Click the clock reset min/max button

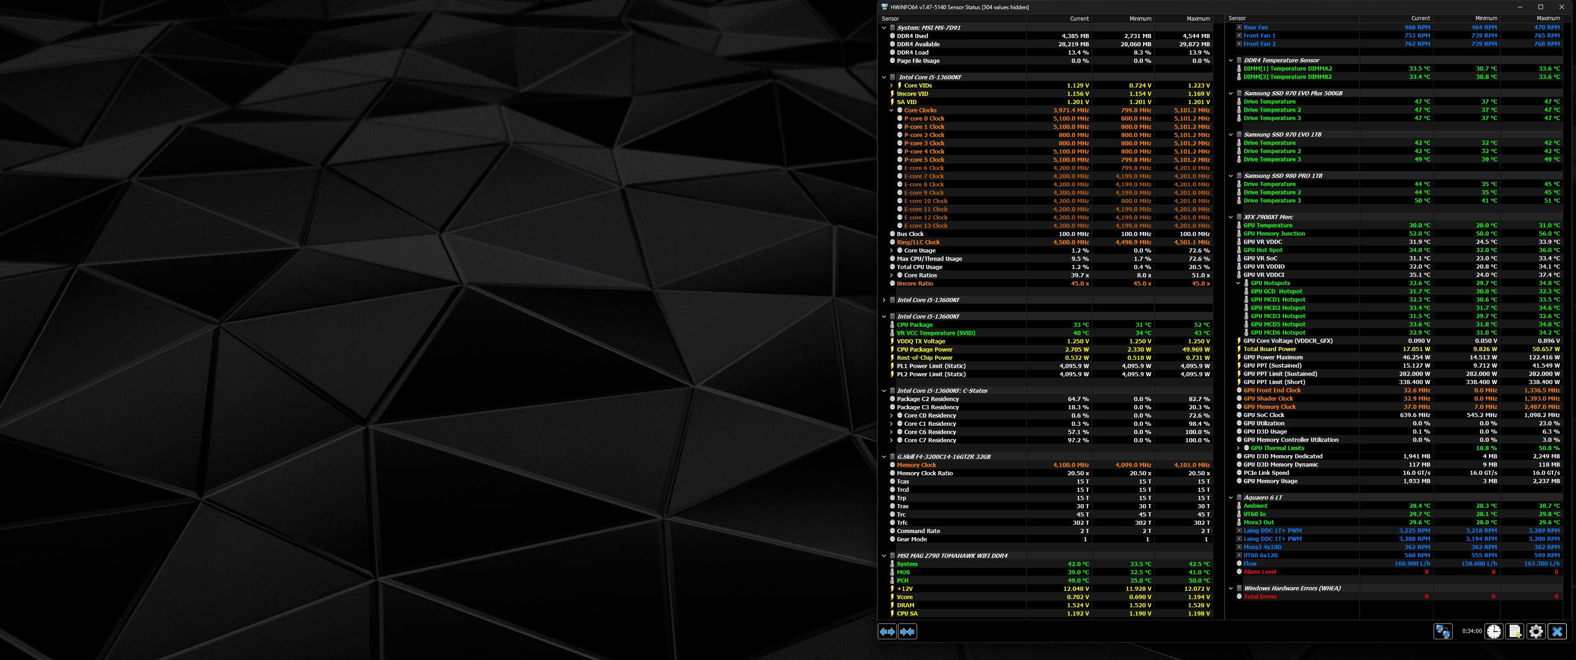tap(1494, 631)
